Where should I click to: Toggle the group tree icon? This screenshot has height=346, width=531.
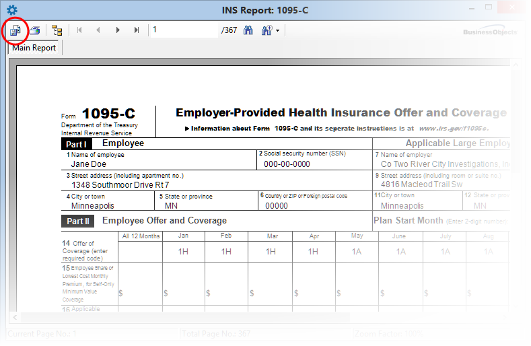point(57,30)
